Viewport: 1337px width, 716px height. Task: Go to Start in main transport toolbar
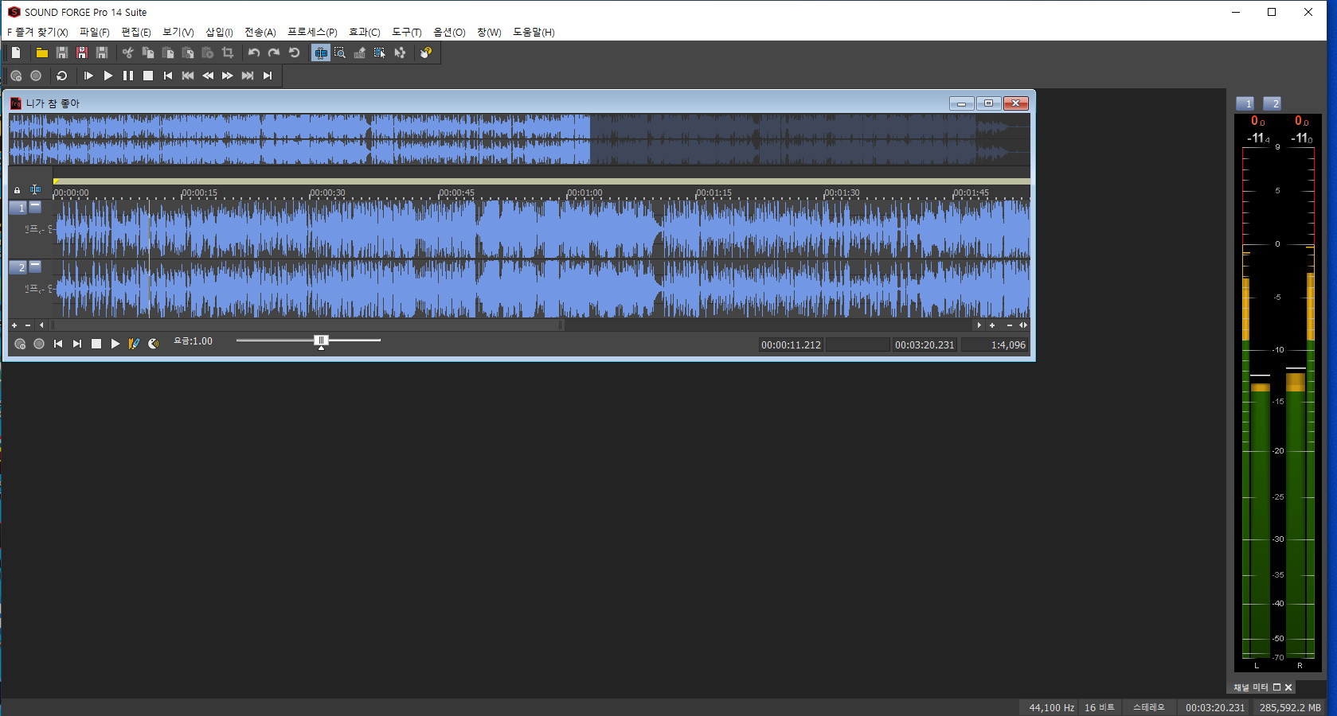[168, 76]
